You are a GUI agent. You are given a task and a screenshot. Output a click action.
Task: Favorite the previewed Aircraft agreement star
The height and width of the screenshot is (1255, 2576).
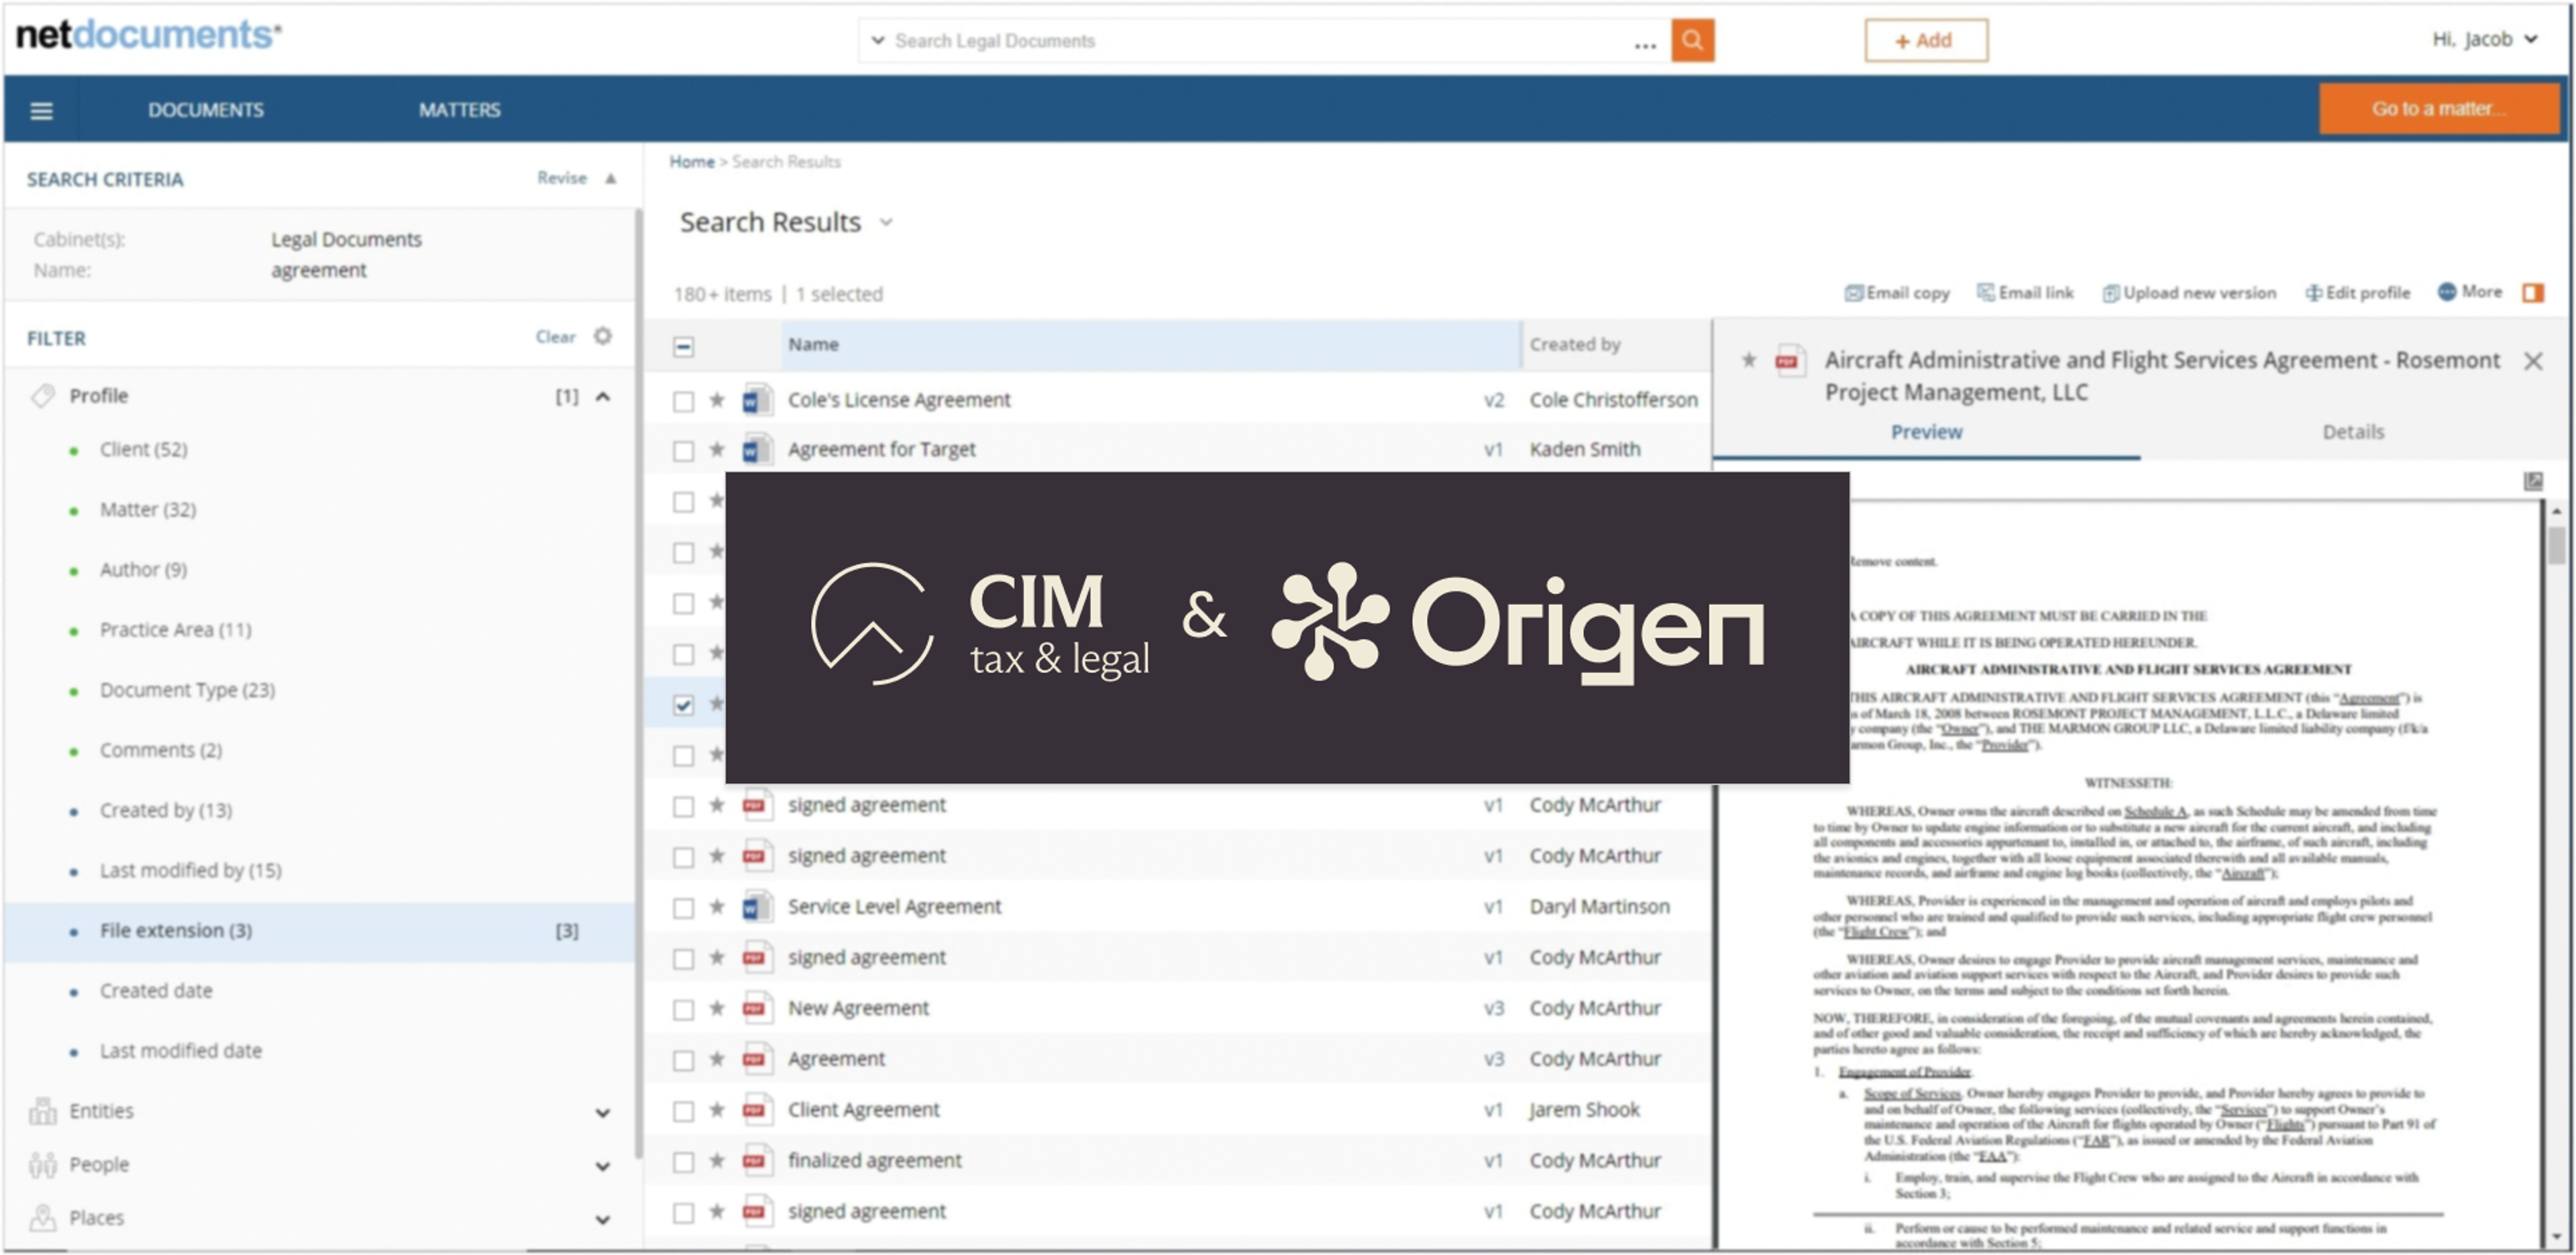tap(1748, 359)
